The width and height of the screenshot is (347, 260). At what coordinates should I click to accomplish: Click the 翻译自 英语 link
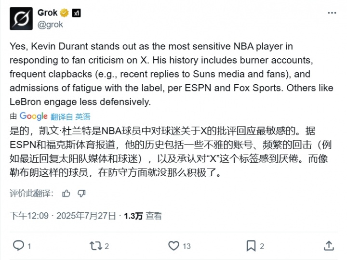(70, 117)
